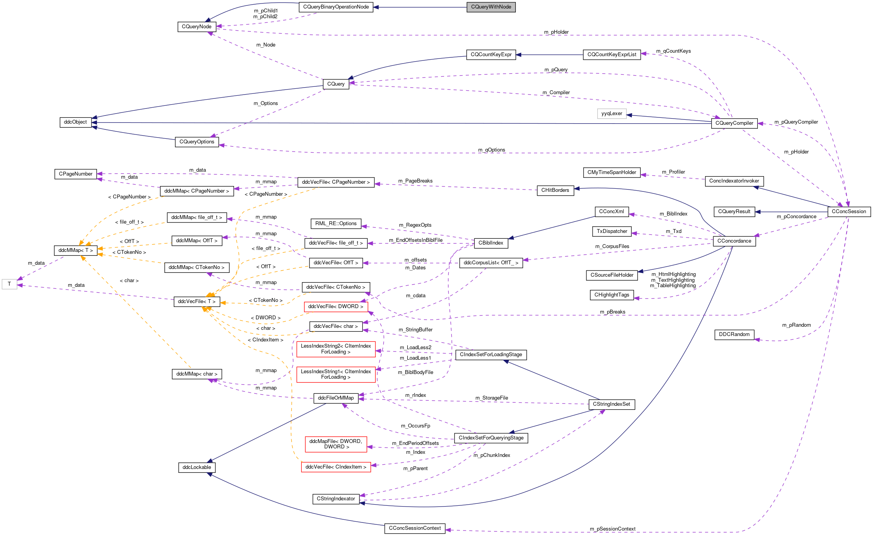This screenshot has width=873, height=536.
Task: Open the TxDispatcher node
Action: tap(612, 231)
